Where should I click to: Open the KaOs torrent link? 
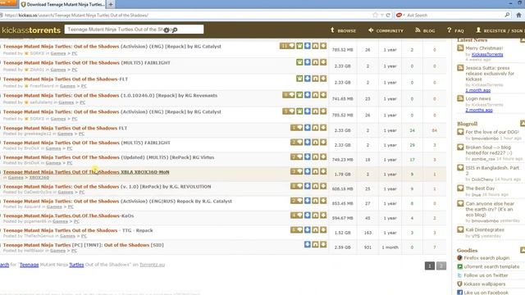pos(68,216)
